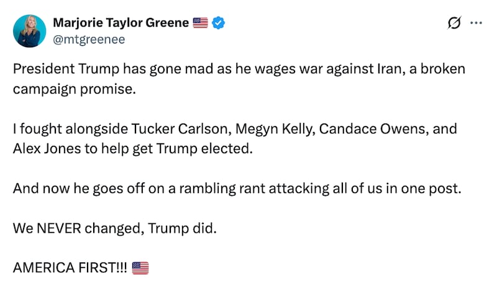Screen dimensions: 497x286
Task: Open the three-dot more options menu
Action: pyautogui.click(x=476, y=24)
